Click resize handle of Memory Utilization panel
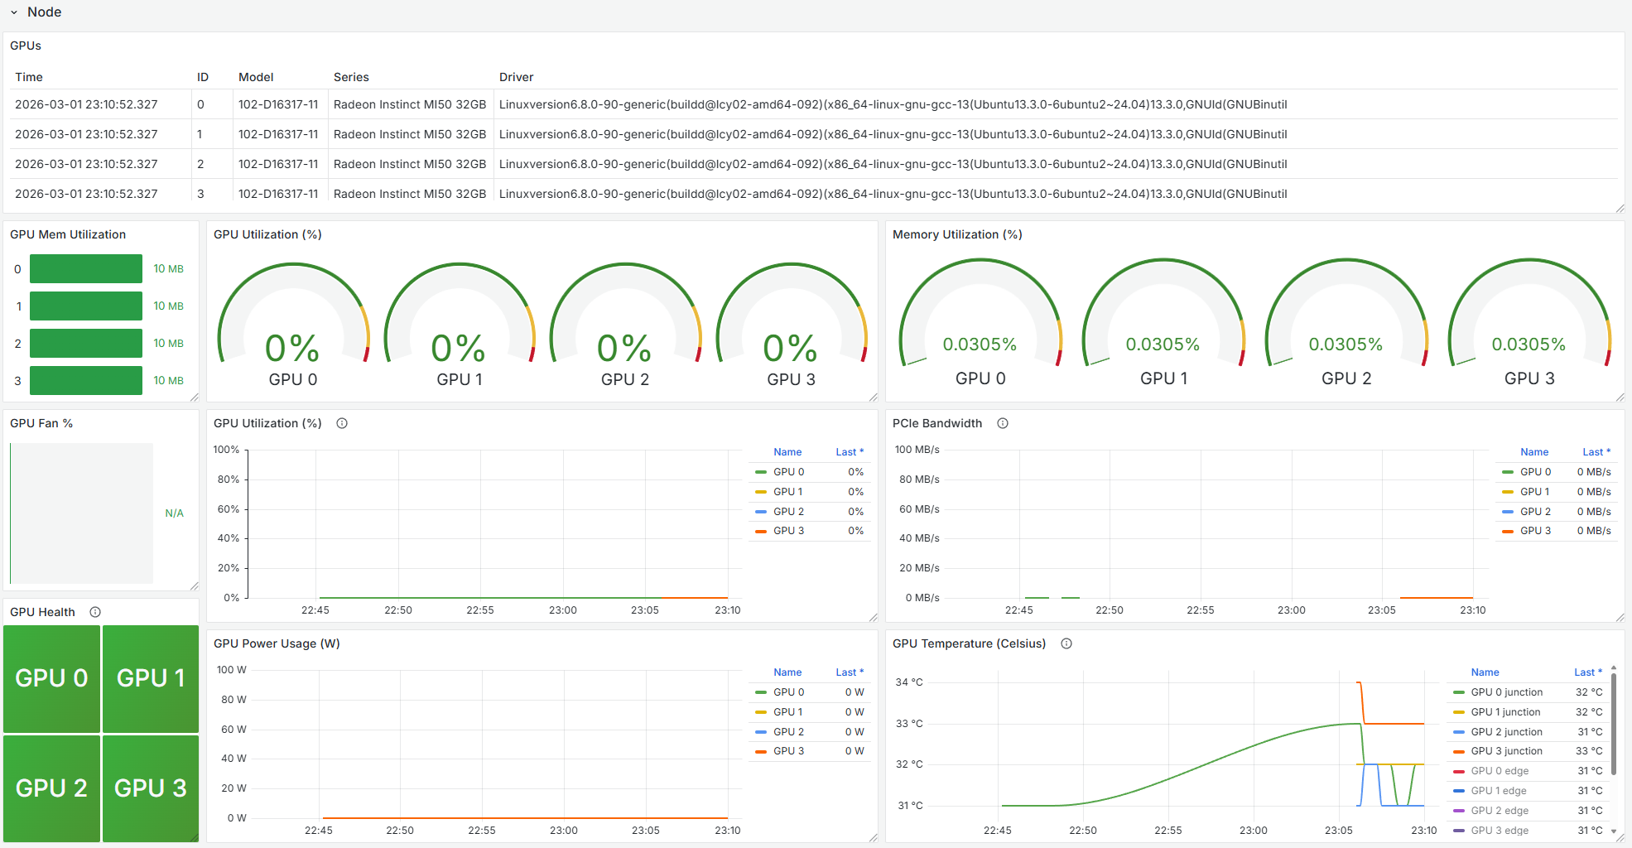Screen dimensions: 1632x848 [x=1620, y=397]
